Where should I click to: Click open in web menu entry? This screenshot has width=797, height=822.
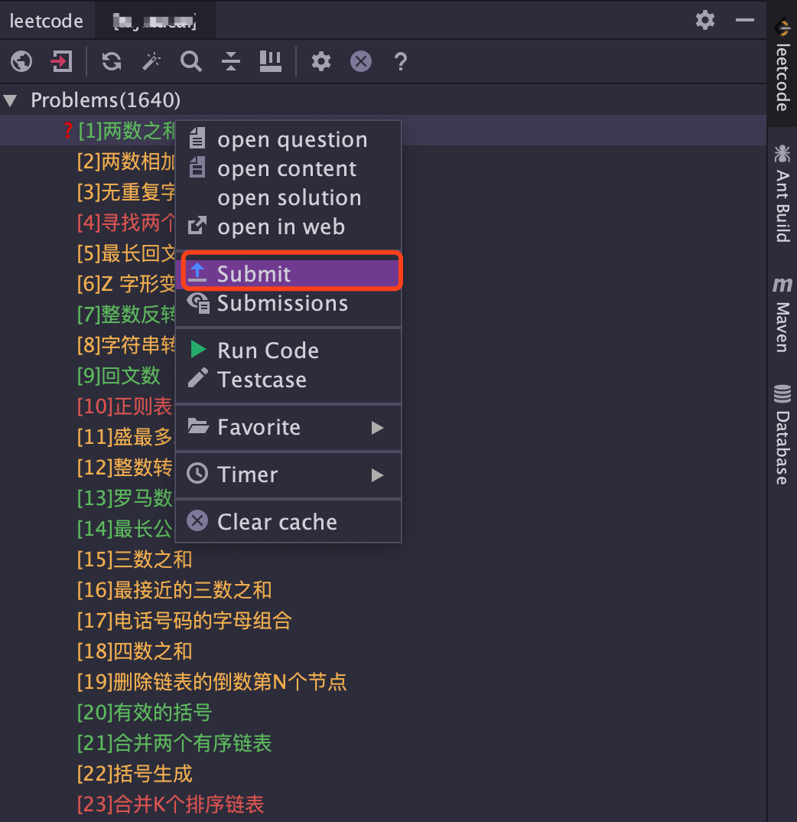(x=281, y=227)
